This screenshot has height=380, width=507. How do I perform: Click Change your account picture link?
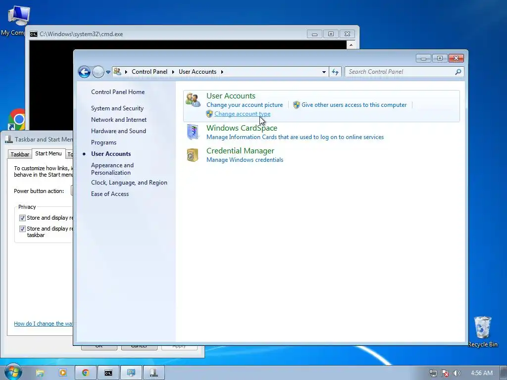click(245, 105)
